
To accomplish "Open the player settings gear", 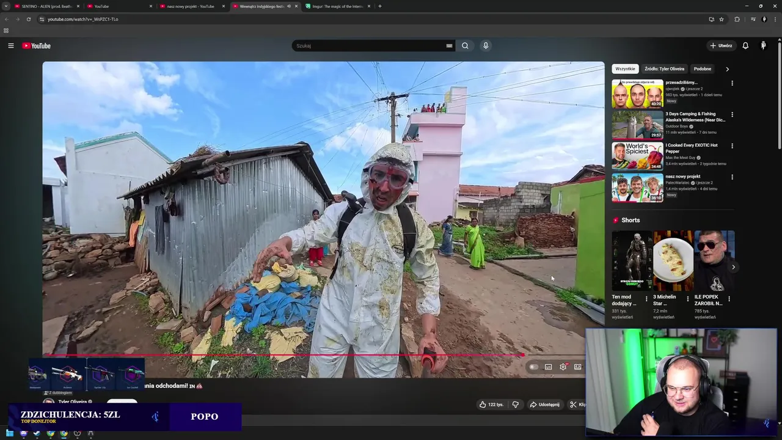I will point(563,367).
